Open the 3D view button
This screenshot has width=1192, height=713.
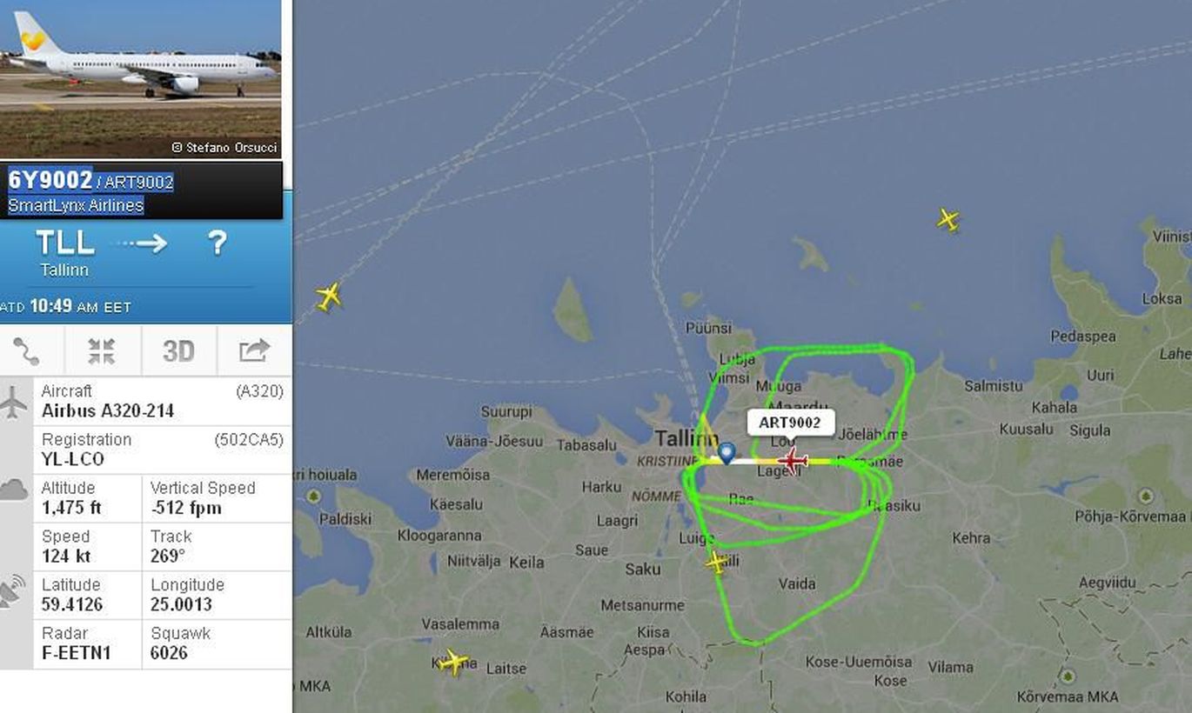coord(178,351)
